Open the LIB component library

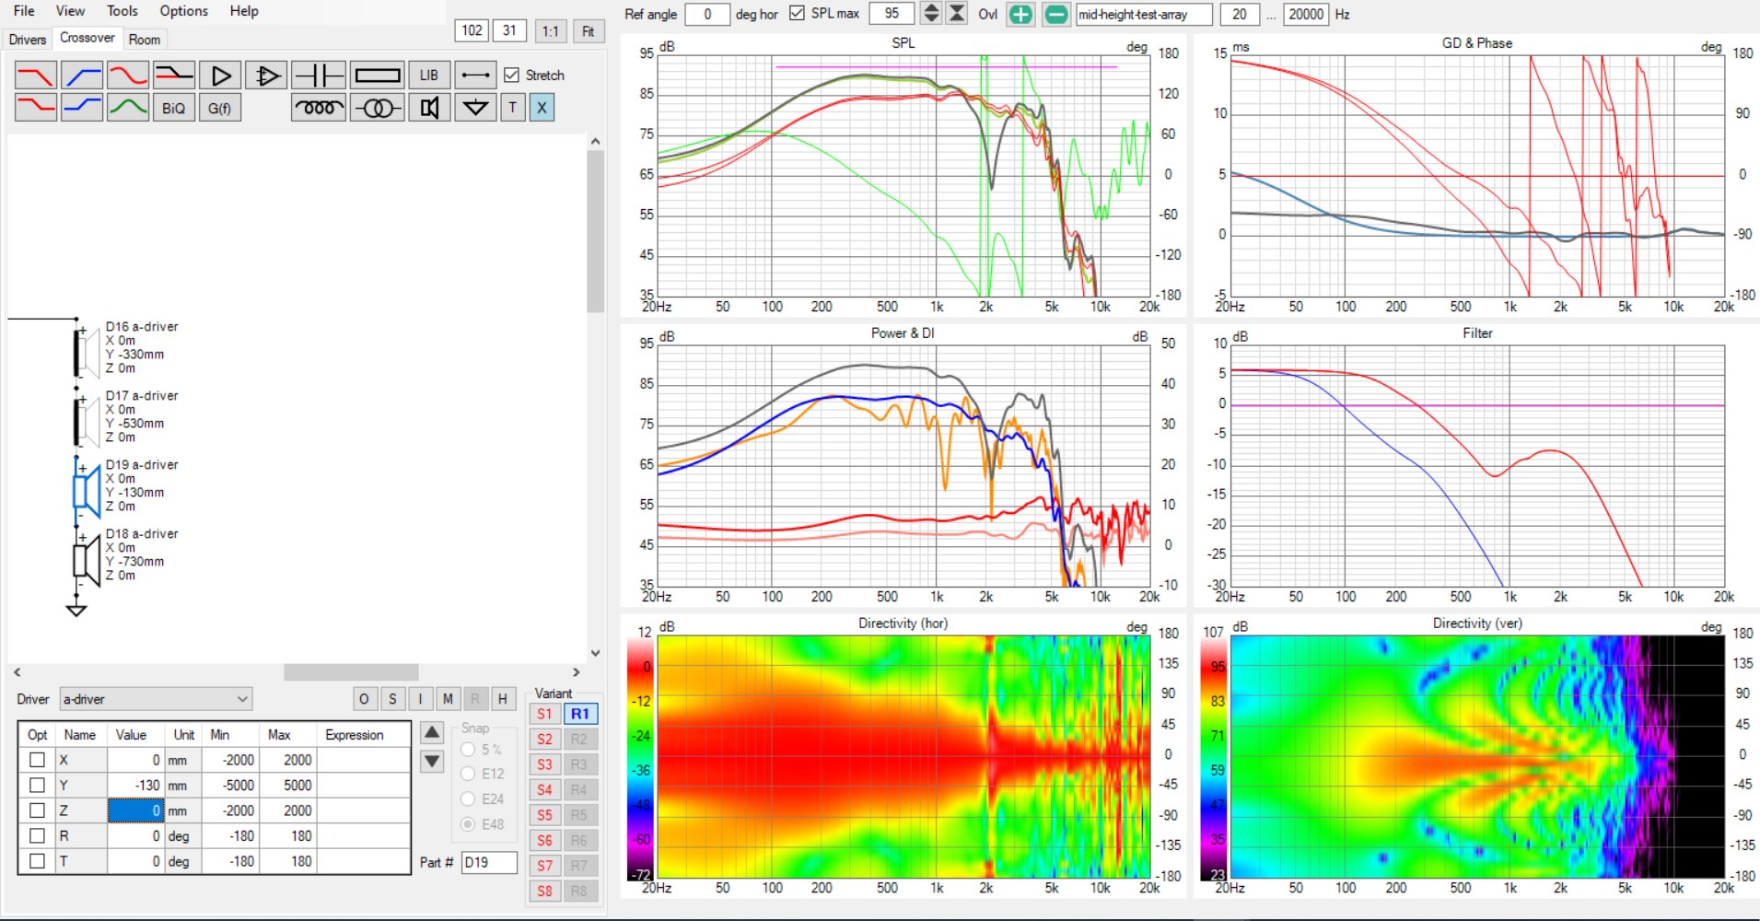pyautogui.click(x=429, y=75)
